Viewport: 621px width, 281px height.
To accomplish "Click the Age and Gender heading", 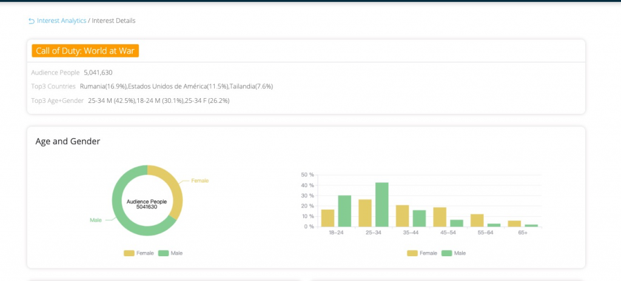I will coord(68,141).
